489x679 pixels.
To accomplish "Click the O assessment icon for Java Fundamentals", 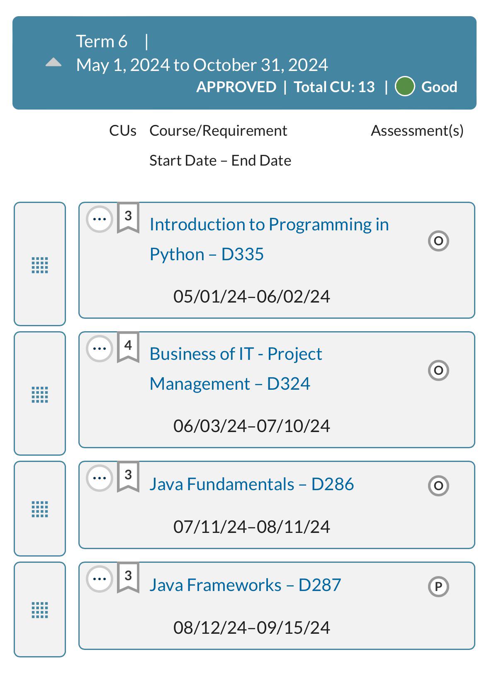I will (x=438, y=486).
